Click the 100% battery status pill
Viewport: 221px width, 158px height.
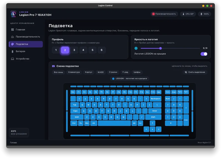pos(204,14)
